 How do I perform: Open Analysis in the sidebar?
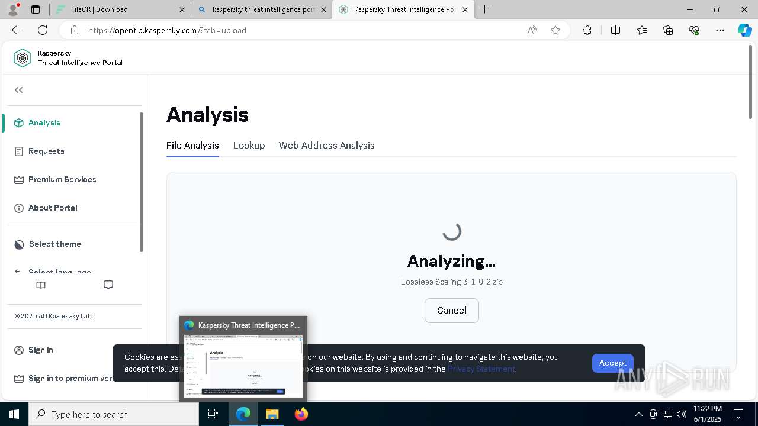[x=44, y=122]
